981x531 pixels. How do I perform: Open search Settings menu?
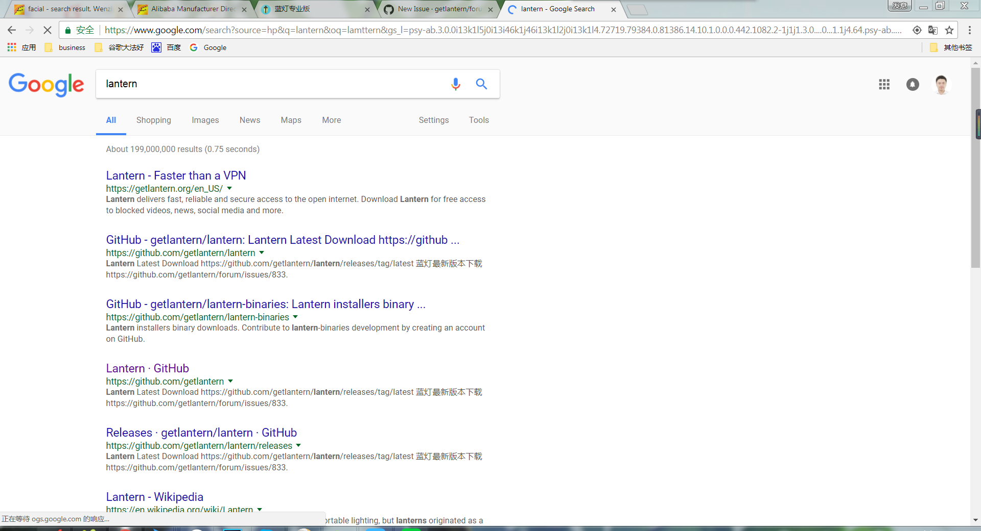[x=434, y=120]
